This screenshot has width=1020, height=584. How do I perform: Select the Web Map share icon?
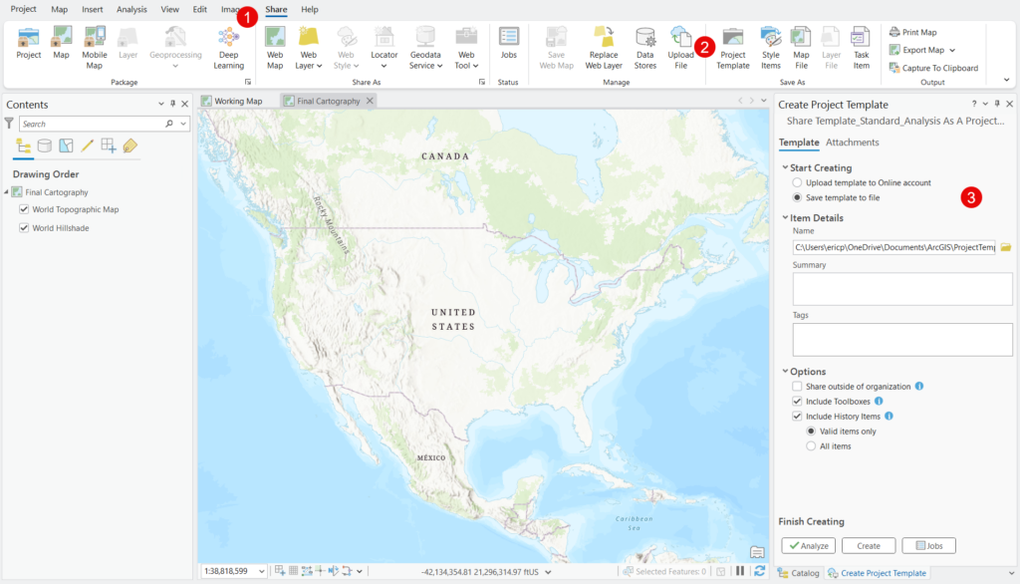point(275,40)
